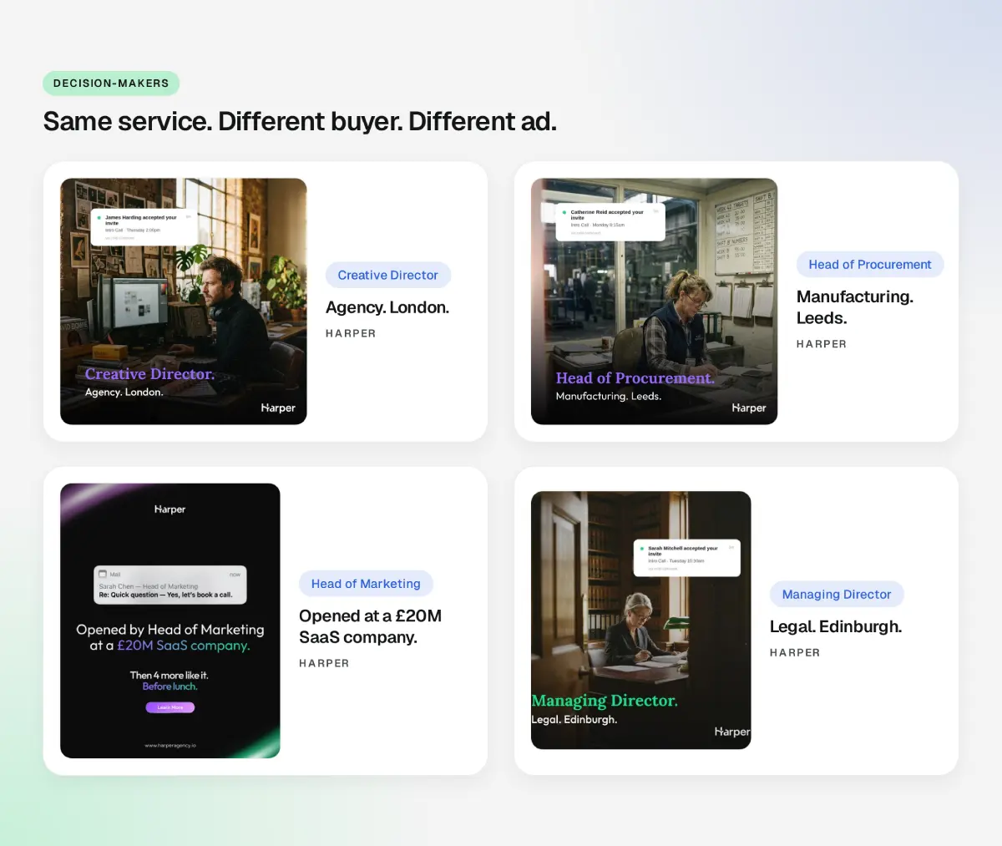Click the 'Before lunch.' purple text

[170, 686]
